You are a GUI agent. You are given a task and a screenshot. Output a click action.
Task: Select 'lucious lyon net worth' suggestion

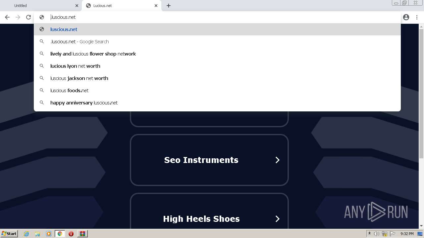217,66
